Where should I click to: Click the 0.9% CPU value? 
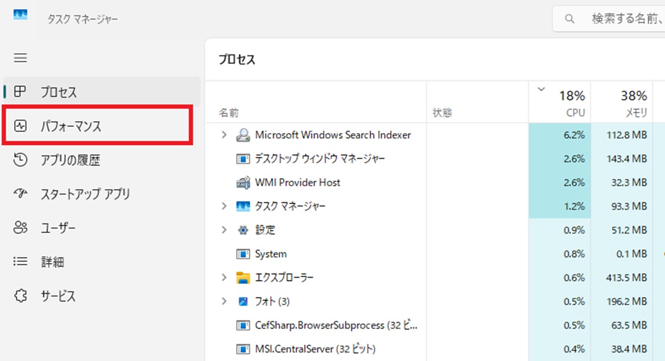(574, 230)
